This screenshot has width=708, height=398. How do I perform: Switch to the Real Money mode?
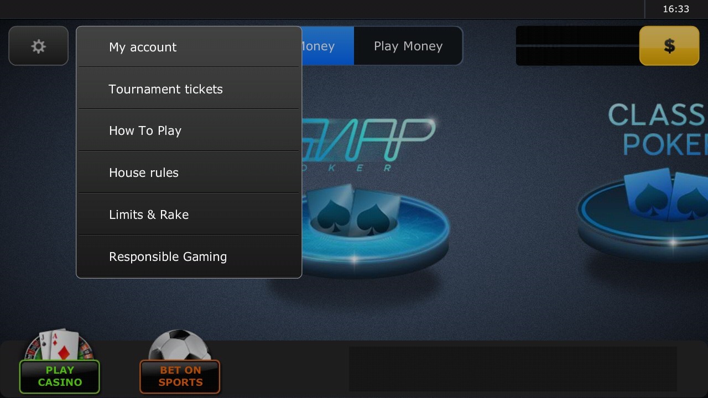(x=327, y=46)
